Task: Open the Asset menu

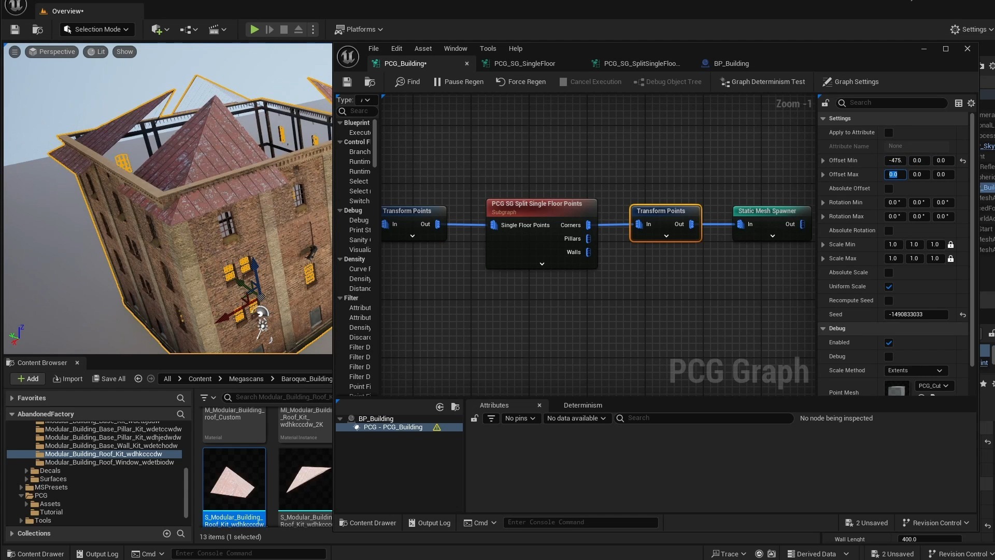Action: pos(423,49)
